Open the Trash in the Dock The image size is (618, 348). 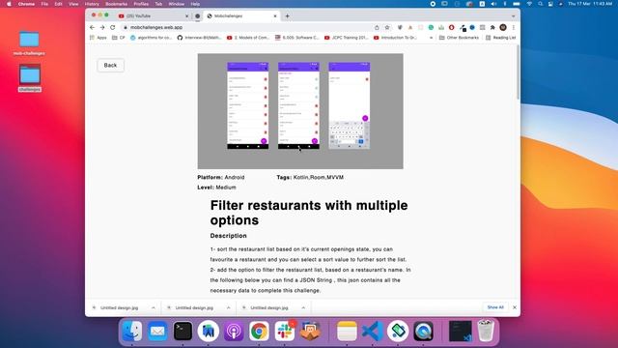486,331
